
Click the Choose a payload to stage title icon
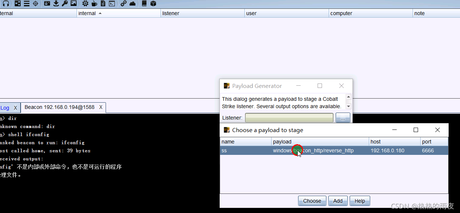tap(227, 130)
